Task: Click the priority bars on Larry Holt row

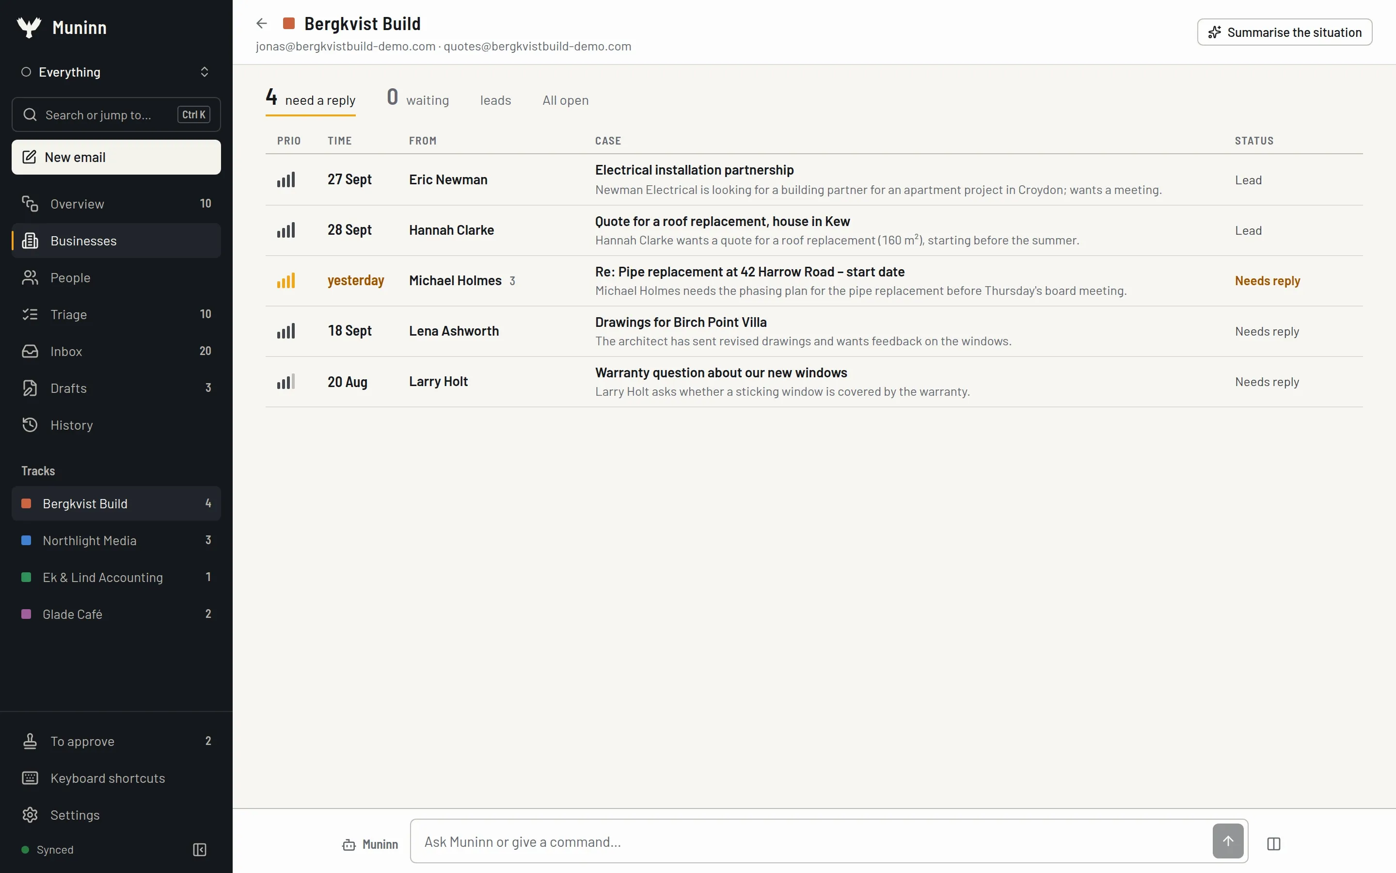Action: point(286,382)
